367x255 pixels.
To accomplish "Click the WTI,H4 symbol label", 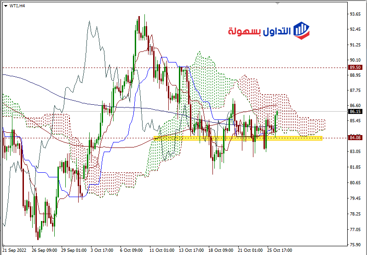I will [17, 6].
